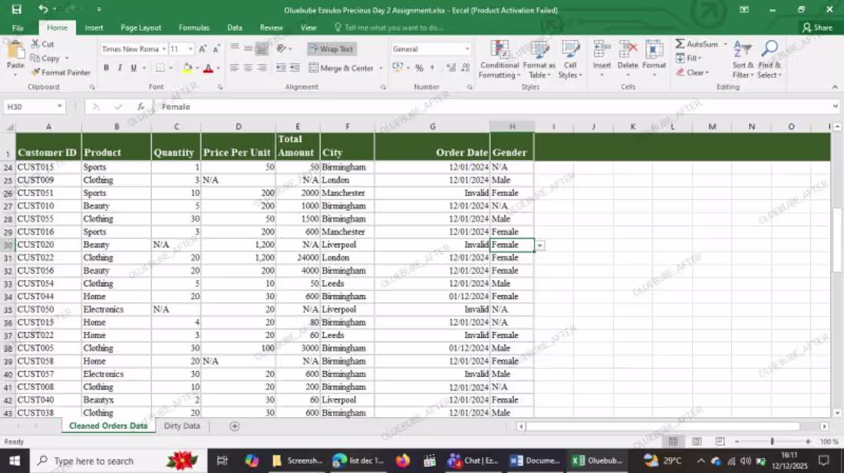Select the AutoSum icon

[680, 44]
